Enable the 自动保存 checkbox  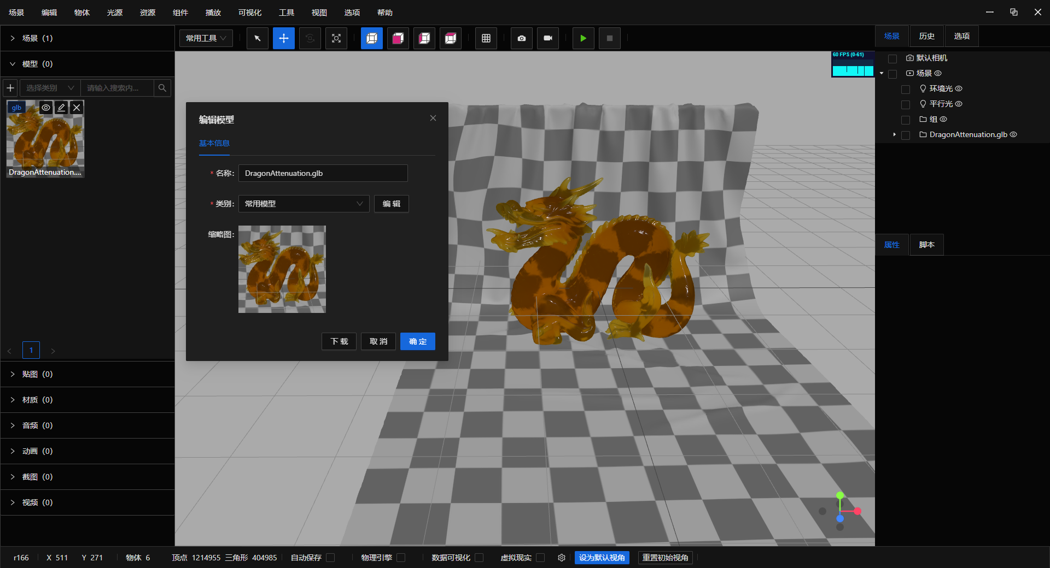point(330,558)
